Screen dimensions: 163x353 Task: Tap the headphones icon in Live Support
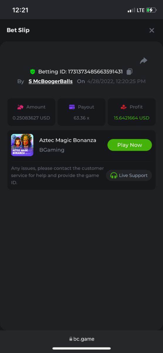(114, 176)
